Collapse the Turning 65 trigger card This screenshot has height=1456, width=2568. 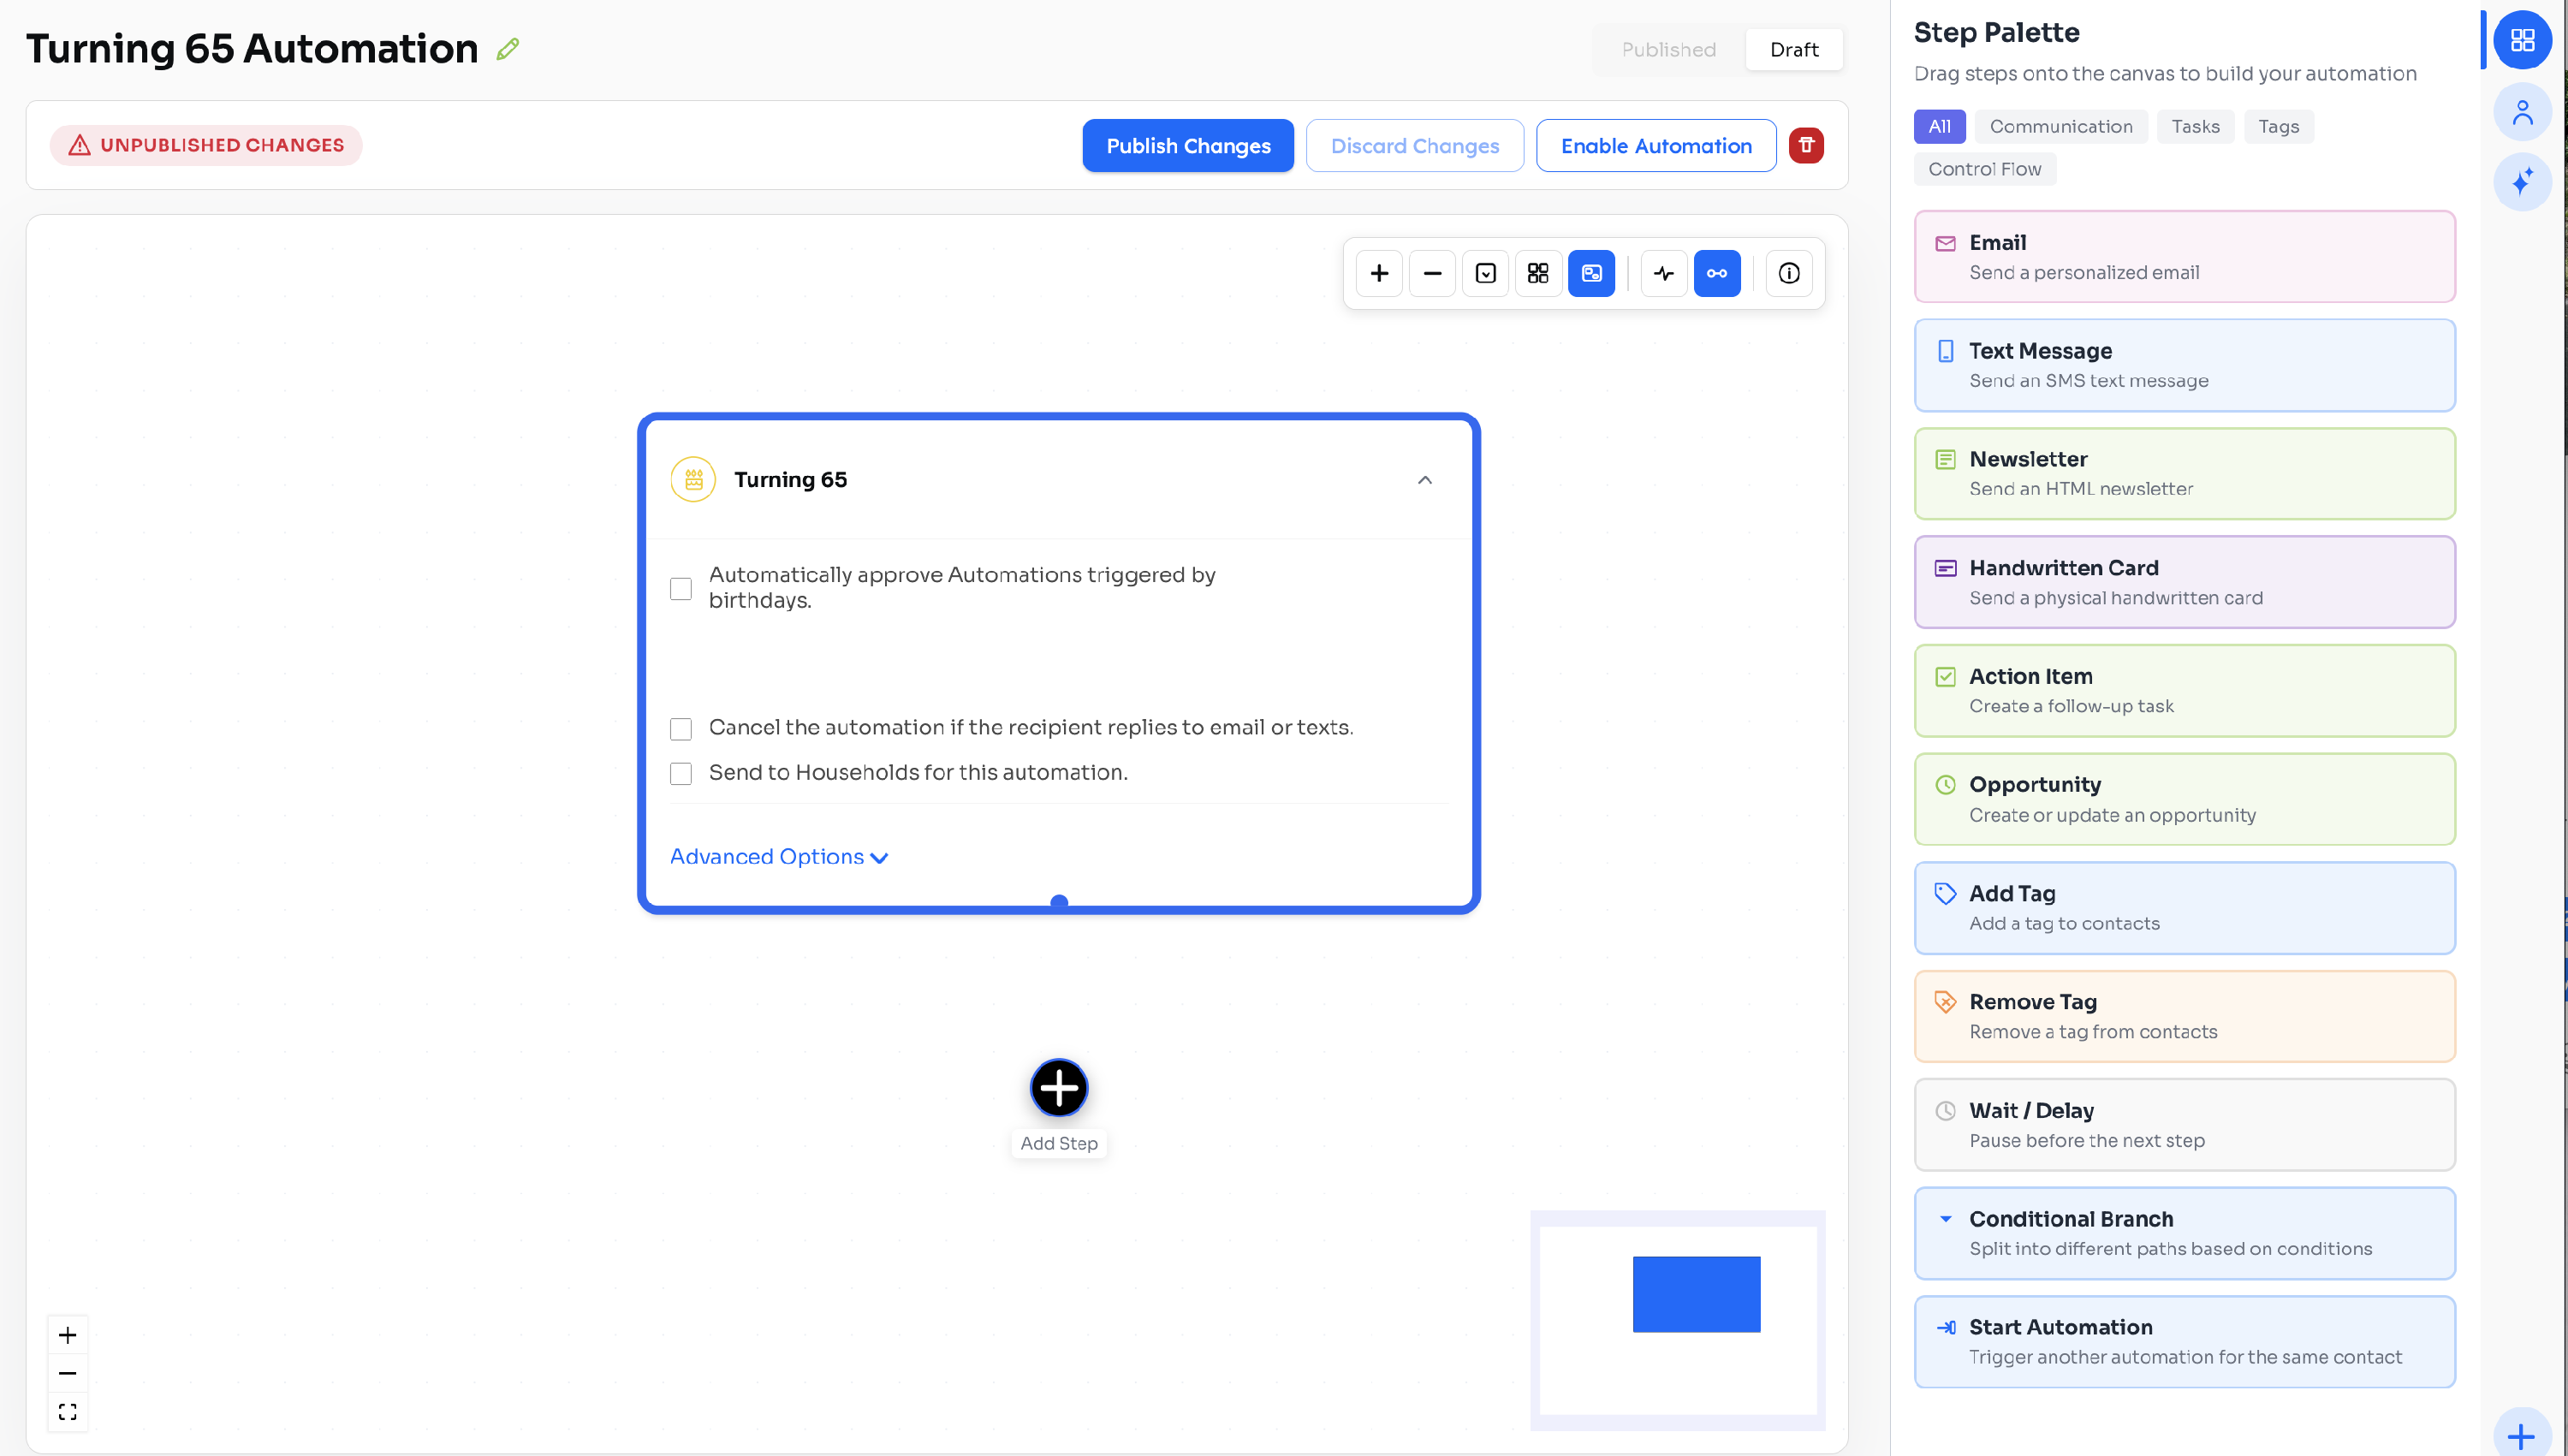coord(1424,480)
